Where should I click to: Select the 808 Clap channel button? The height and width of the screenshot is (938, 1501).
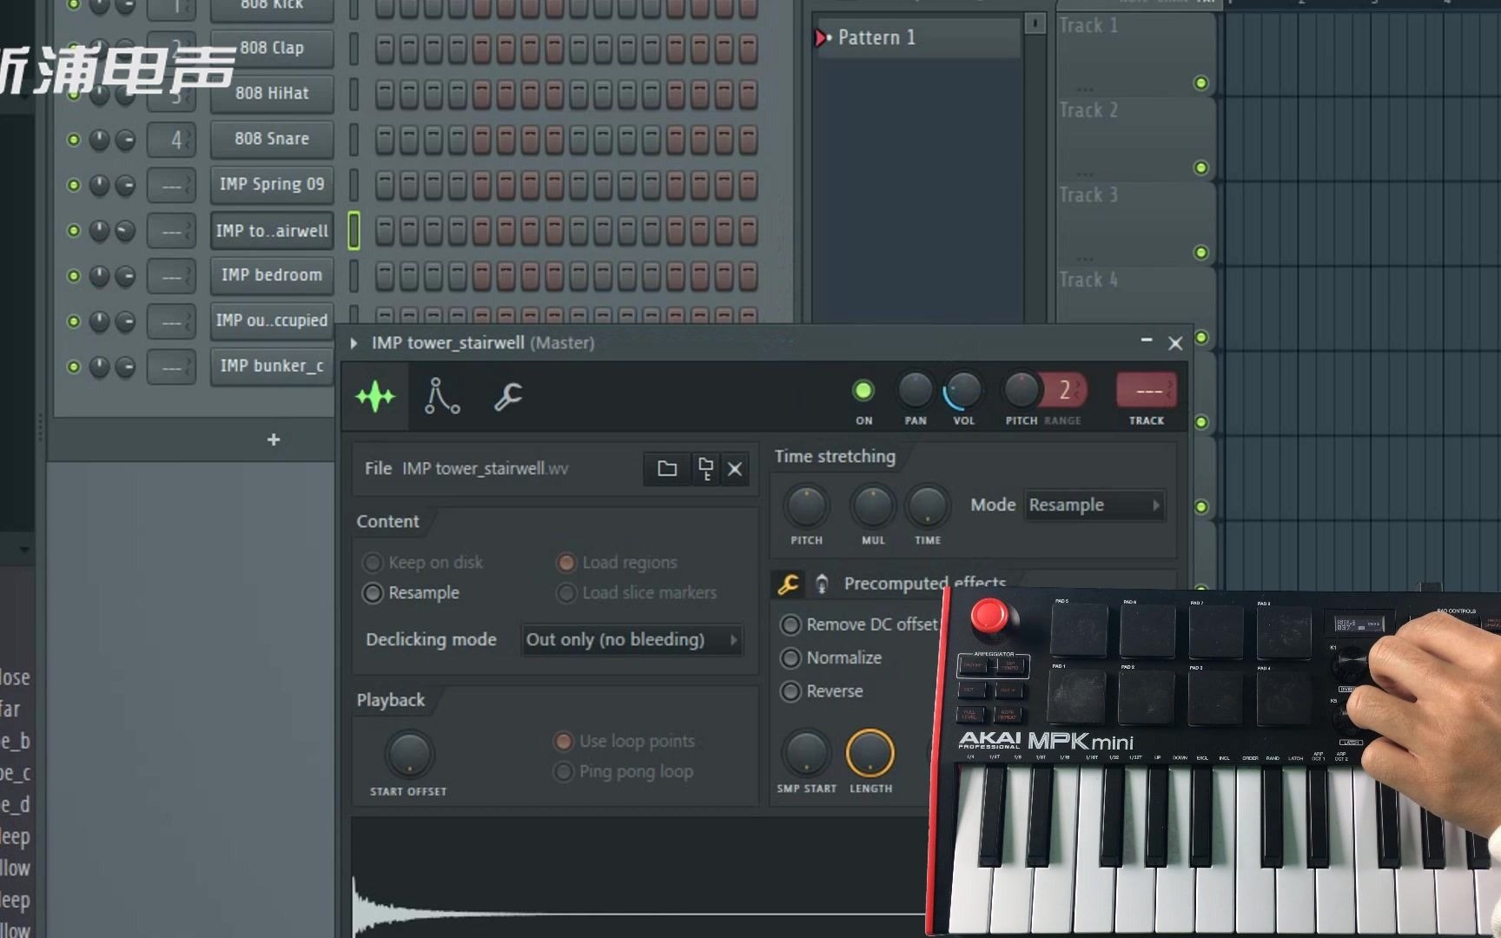pyautogui.click(x=272, y=49)
